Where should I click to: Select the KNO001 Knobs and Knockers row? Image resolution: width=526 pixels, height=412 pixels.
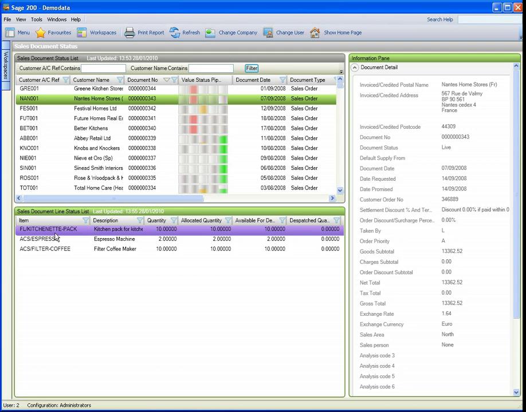[176, 148]
